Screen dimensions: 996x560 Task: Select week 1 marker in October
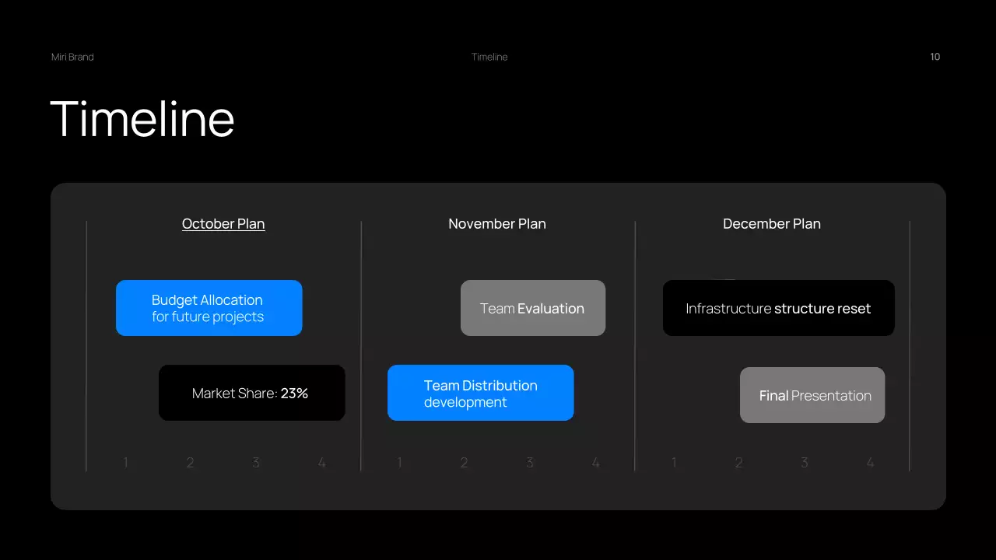point(125,463)
